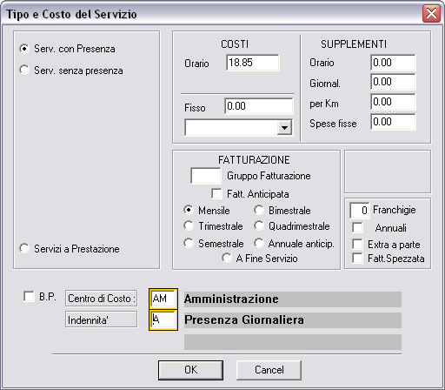This screenshot has width=445, height=390.
Task: Tick the Annuali checkbox
Action: (x=357, y=228)
